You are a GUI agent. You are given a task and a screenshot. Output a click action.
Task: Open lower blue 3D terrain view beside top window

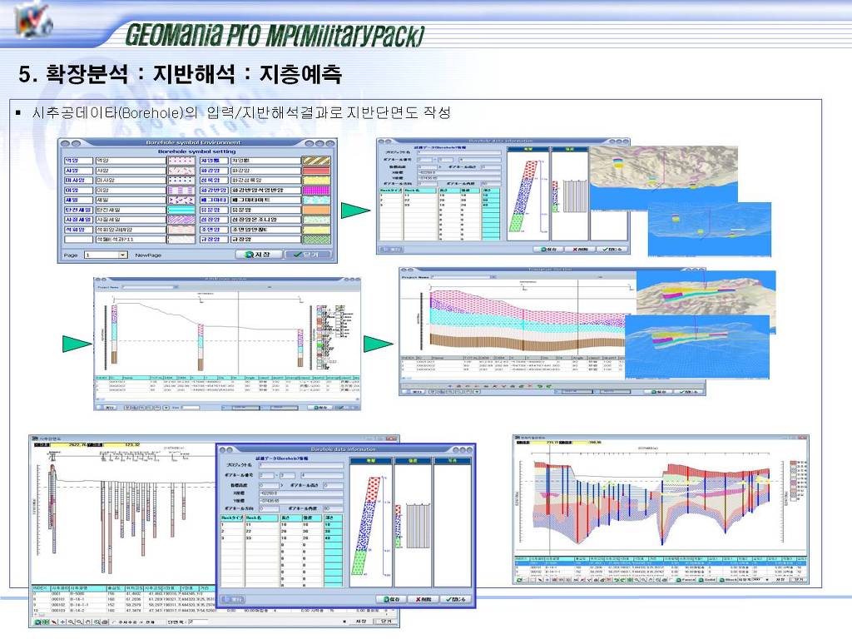[710, 229]
